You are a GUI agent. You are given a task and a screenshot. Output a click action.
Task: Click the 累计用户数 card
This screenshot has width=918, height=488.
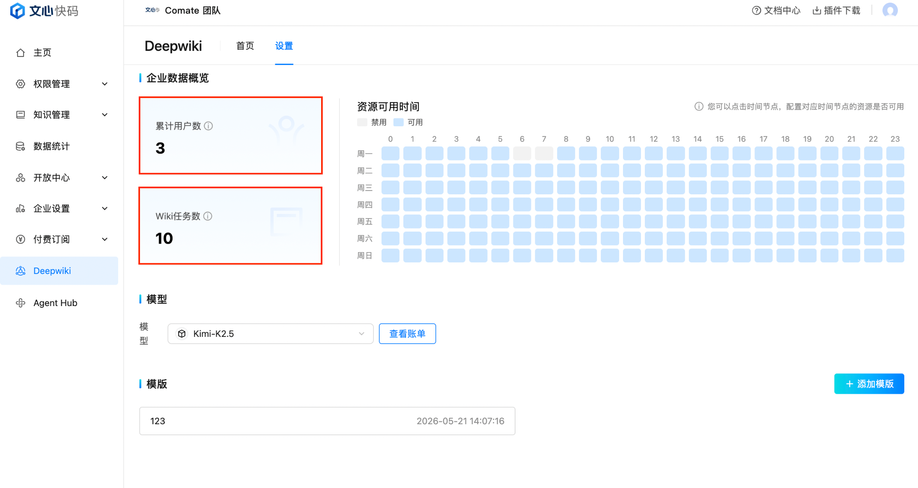pyautogui.click(x=231, y=136)
